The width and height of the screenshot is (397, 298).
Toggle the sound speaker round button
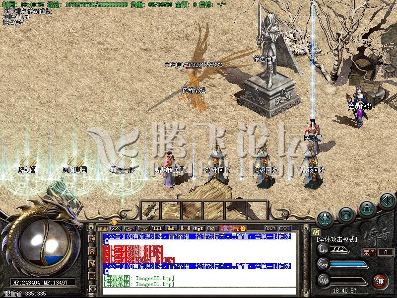pos(387,201)
